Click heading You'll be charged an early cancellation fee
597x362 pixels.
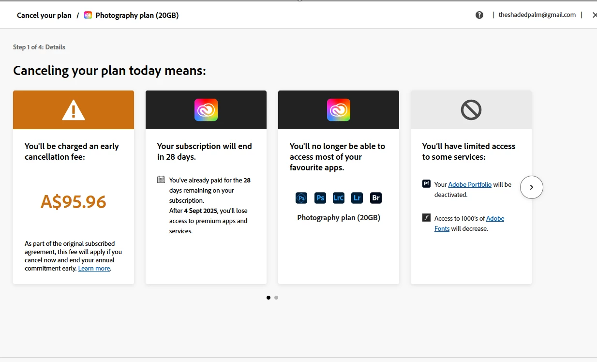(x=72, y=151)
